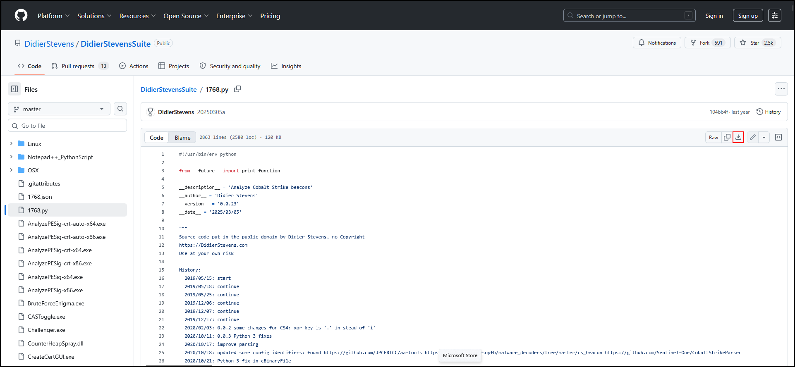Expand the OSX folder chevron
The width and height of the screenshot is (795, 367).
point(11,170)
